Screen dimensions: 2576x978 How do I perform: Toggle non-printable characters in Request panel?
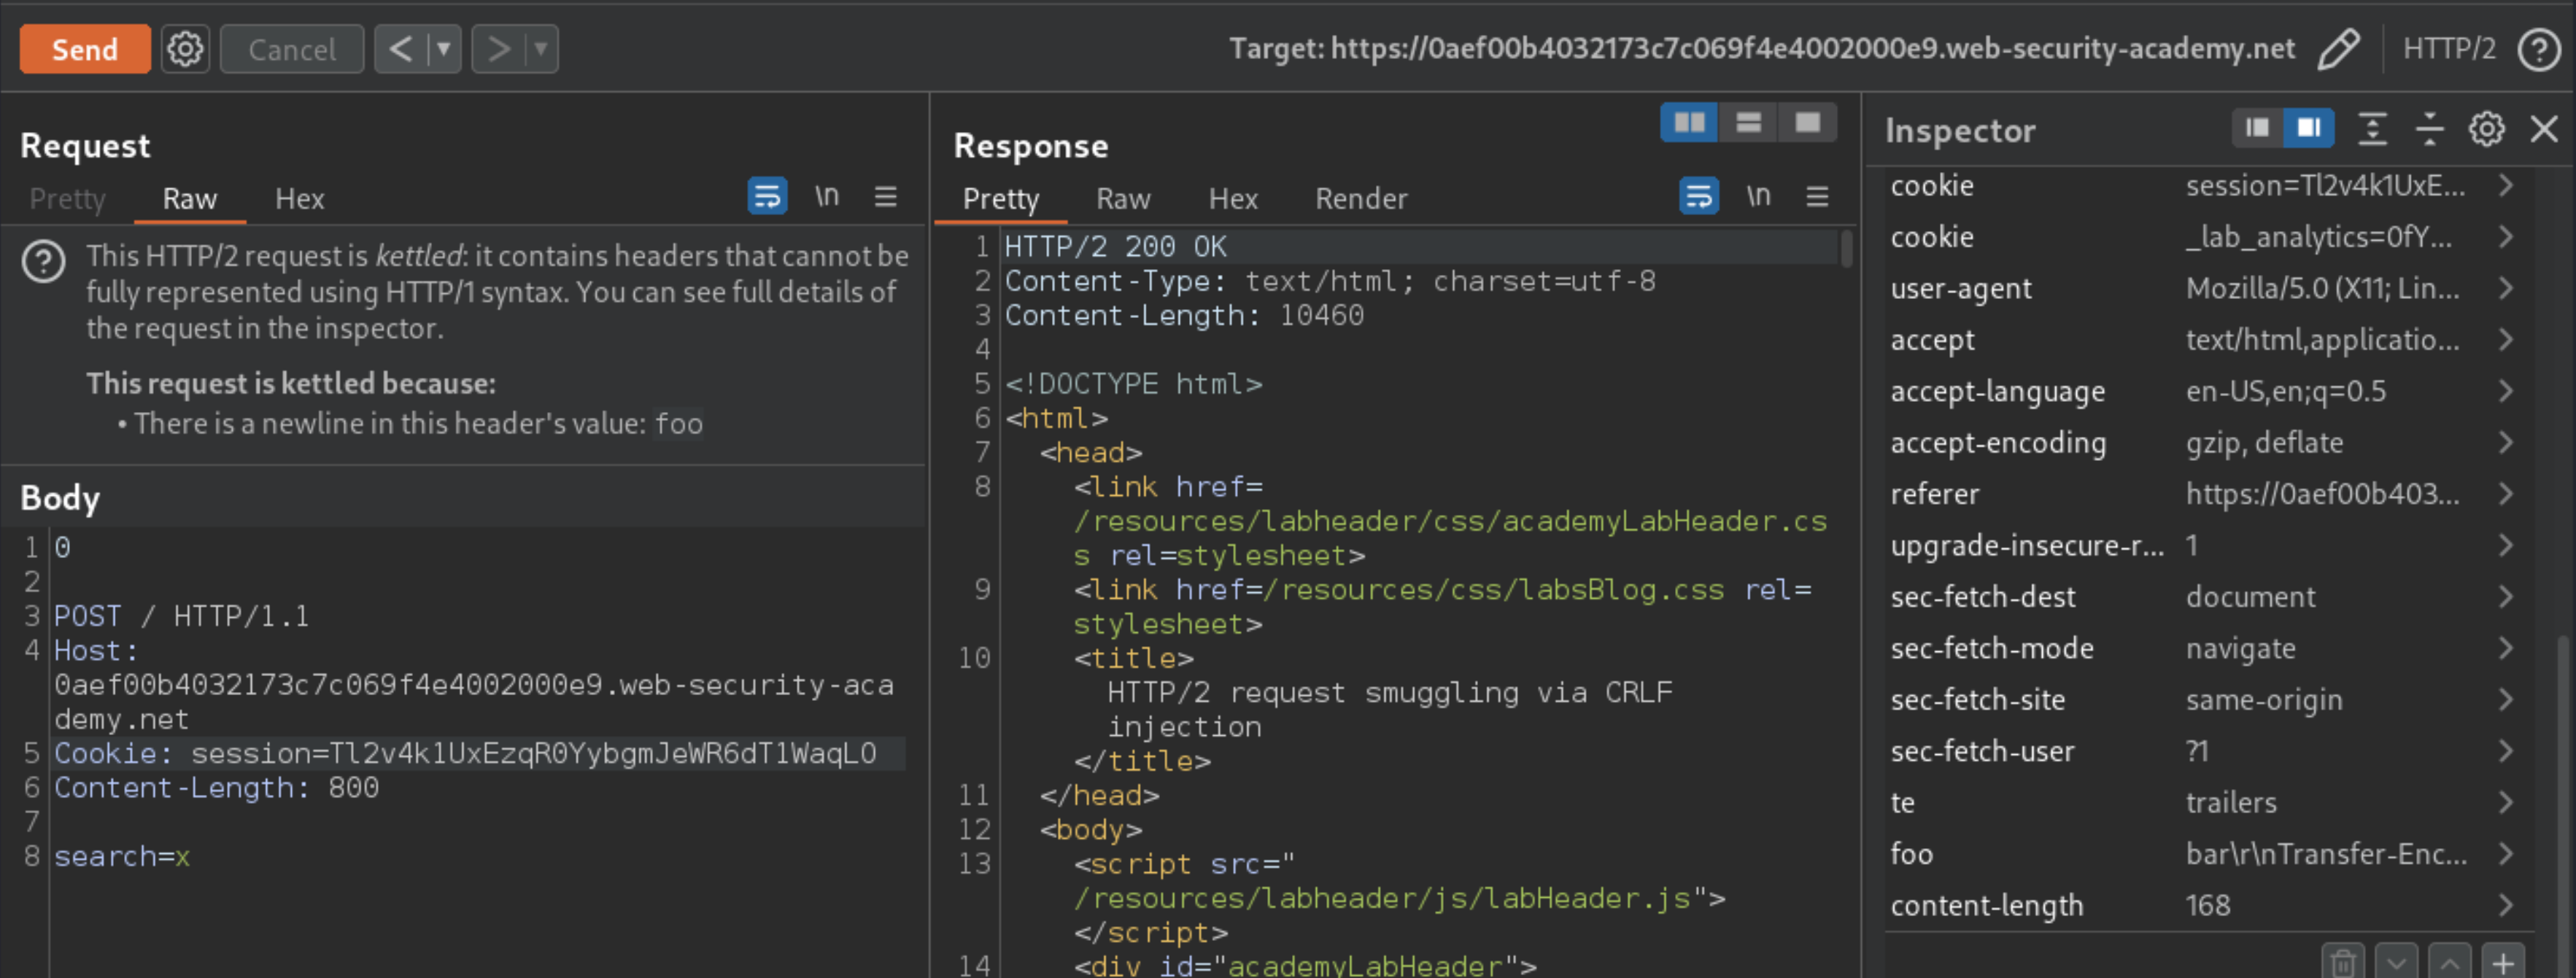[x=827, y=196]
